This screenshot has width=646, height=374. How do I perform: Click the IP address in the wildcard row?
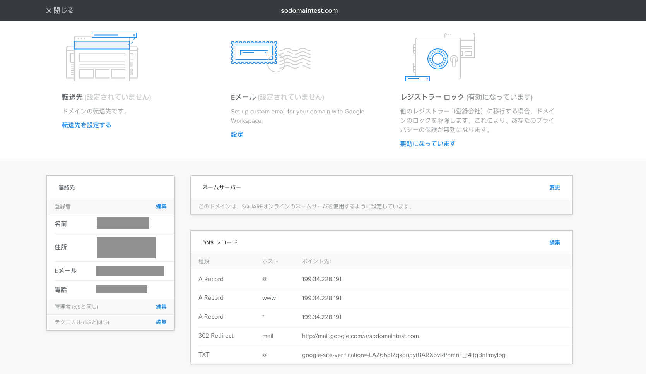(322, 317)
